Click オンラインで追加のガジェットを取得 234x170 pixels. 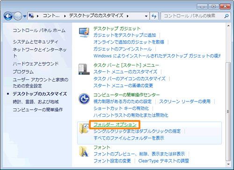(129, 42)
